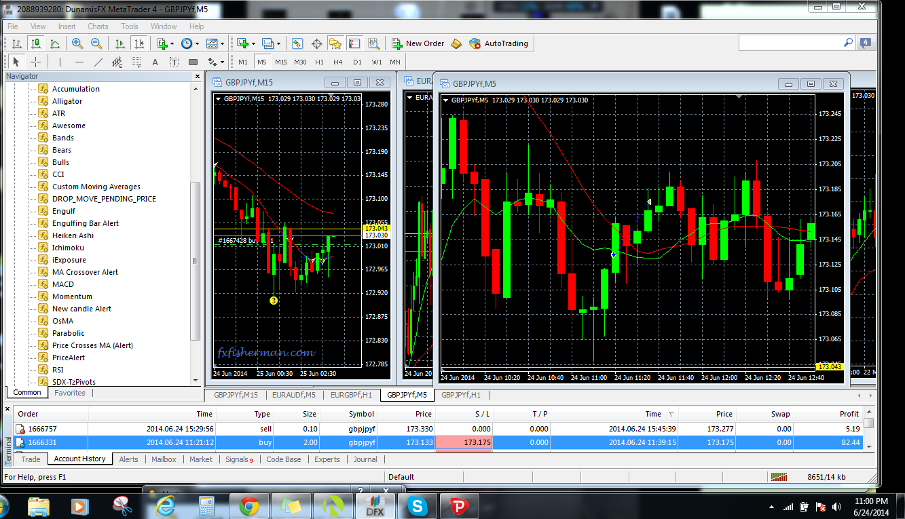Open the File menu
The width and height of the screenshot is (905, 519).
point(13,26)
